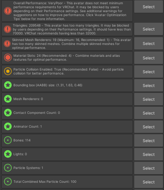Click Select beside Material Slots: 24
164x190 pixels.
coord(149,58)
